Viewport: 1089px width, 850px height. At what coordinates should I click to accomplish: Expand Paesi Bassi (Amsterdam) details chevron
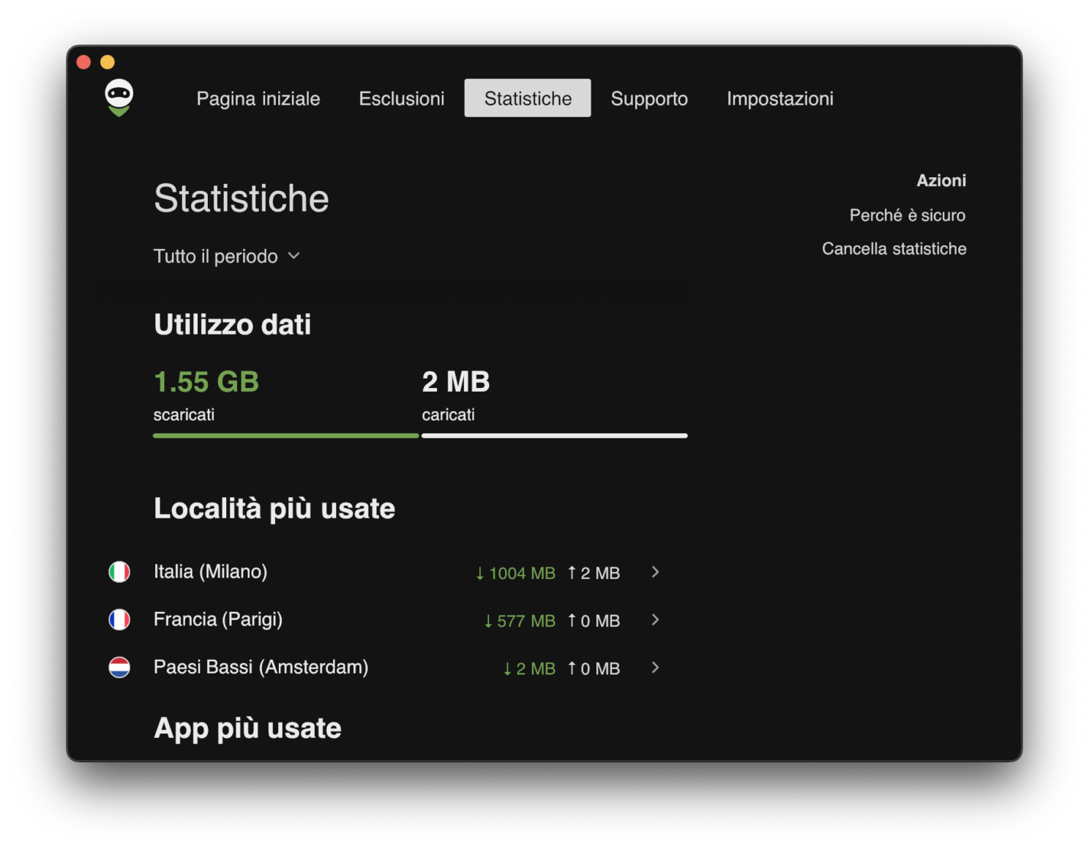[x=655, y=668]
